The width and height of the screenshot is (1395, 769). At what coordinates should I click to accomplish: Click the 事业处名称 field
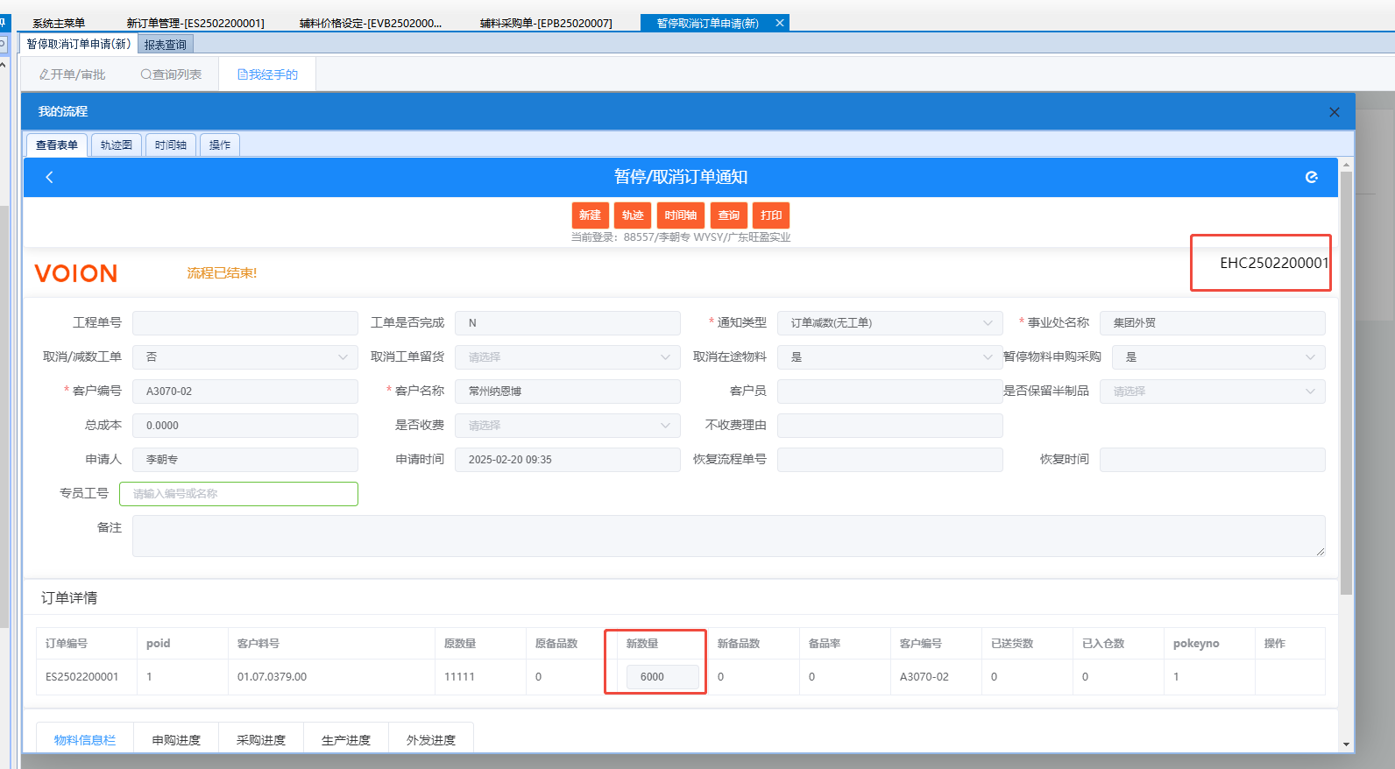(x=1213, y=323)
